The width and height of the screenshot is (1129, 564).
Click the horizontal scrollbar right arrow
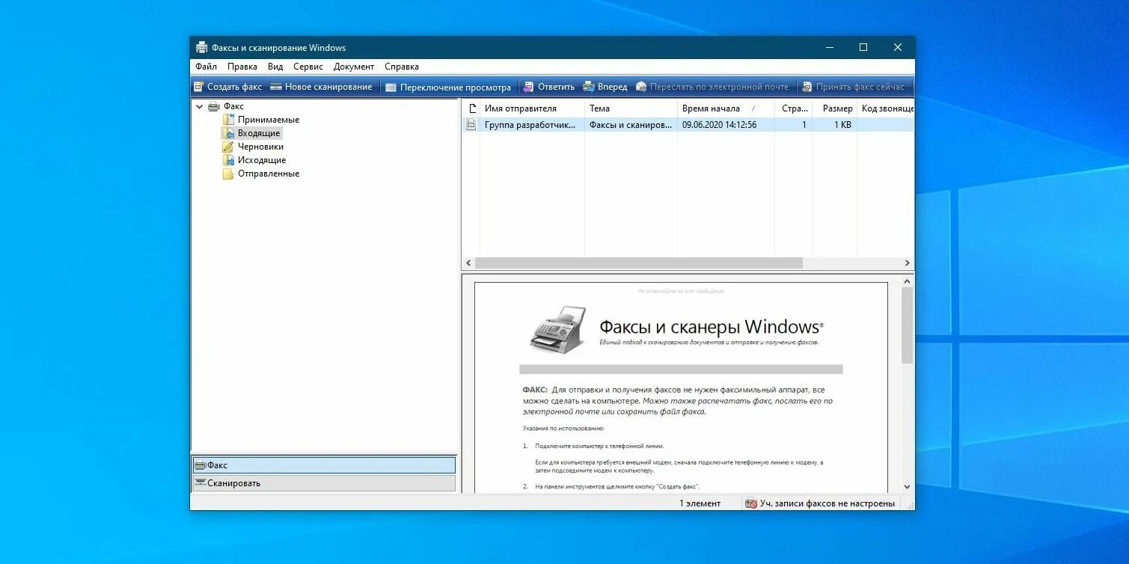(x=908, y=263)
